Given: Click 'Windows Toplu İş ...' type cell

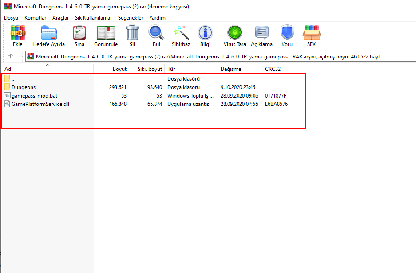Looking at the screenshot, I should click(190, 96).
